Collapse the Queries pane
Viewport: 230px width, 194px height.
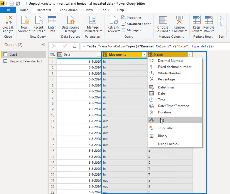click(x=44, y=44)
